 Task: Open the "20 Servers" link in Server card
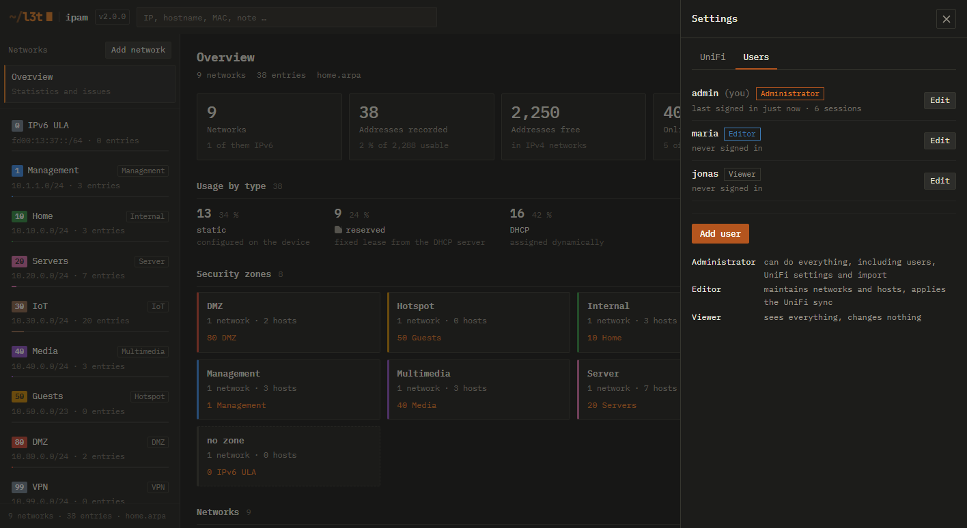[x=612, y=405]
